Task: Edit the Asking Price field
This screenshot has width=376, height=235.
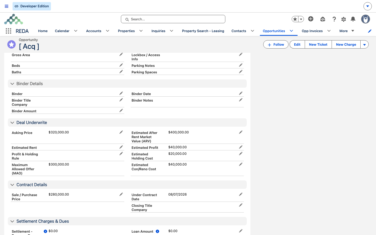Action: click(121, 132)
